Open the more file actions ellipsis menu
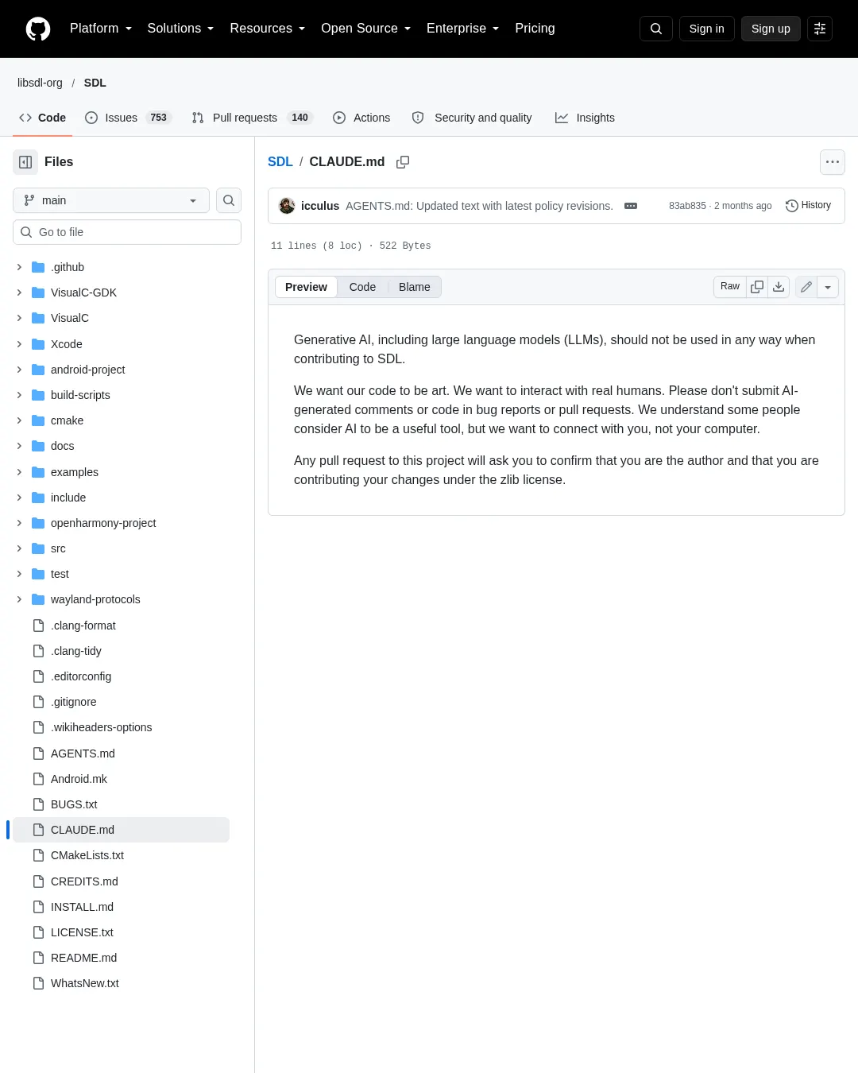Screen dimensions: 858x1073 (833, 162)
